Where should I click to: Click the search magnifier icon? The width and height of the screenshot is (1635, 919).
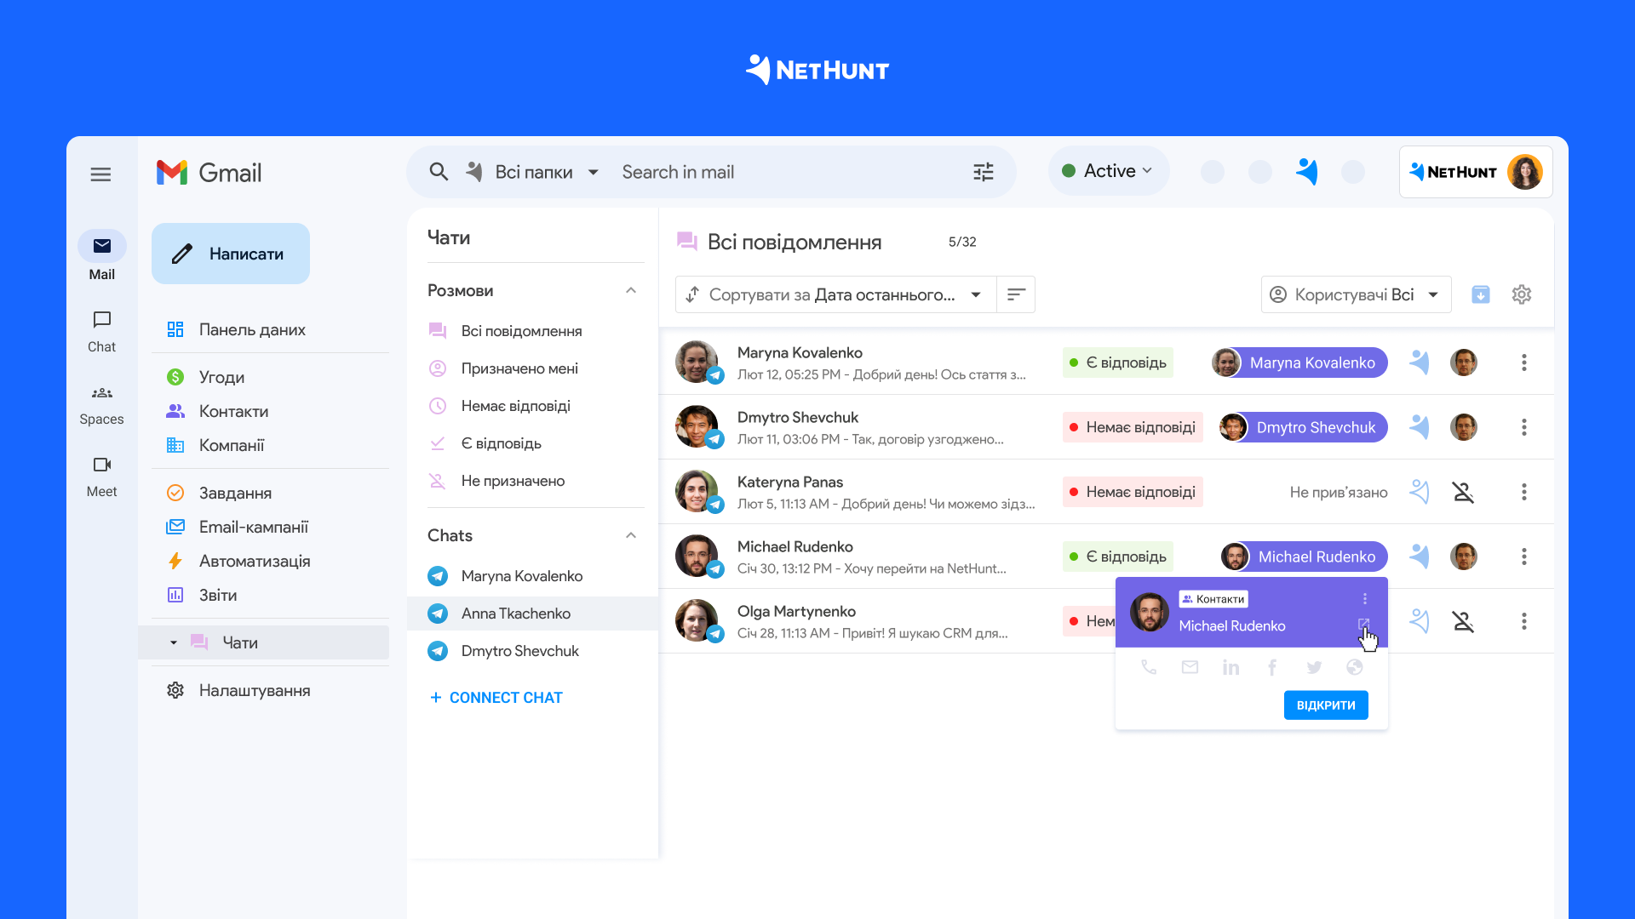pyautogui.click(x=439, y=172)
